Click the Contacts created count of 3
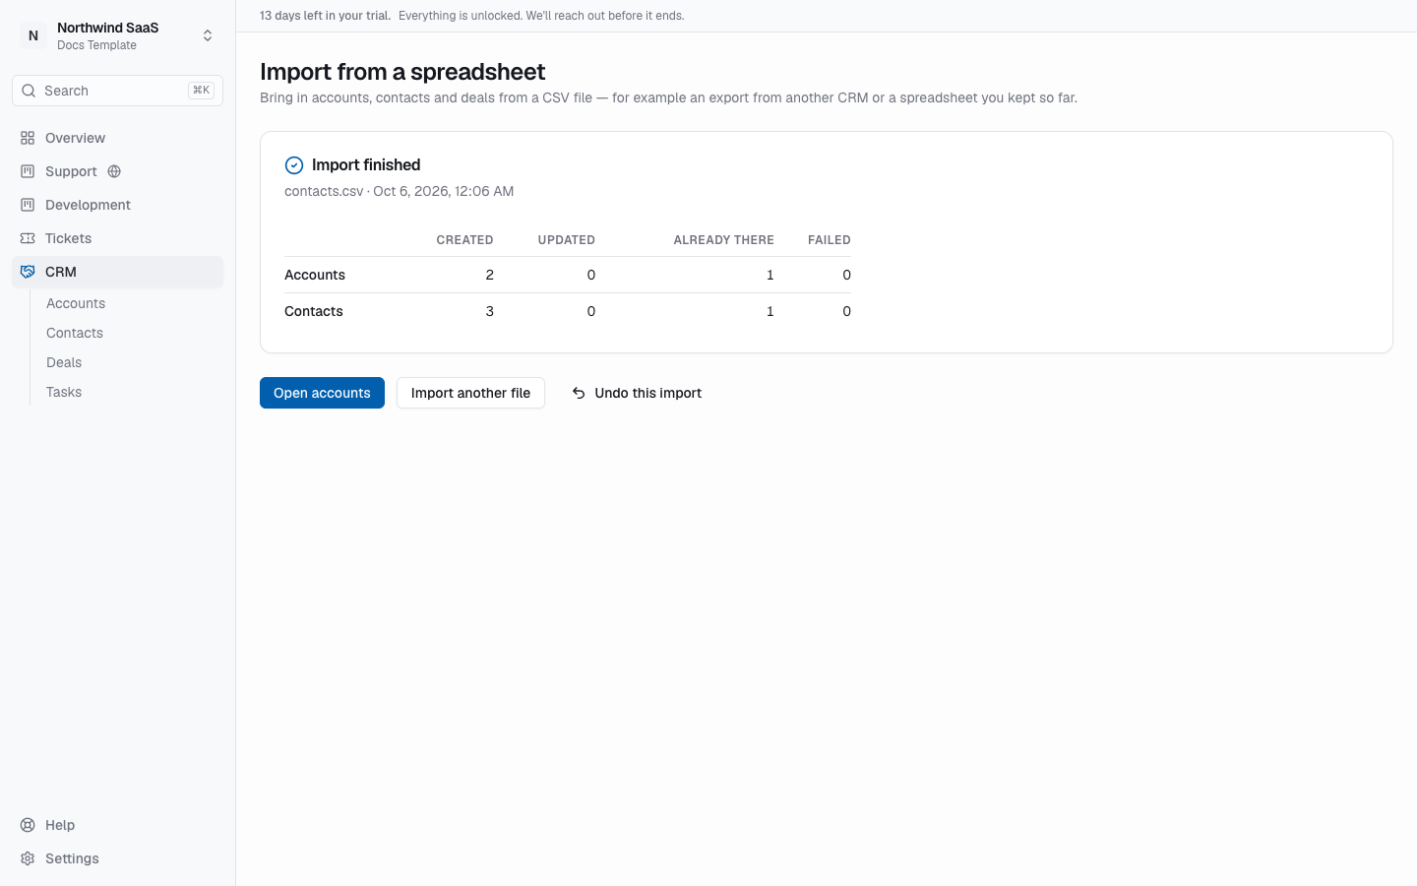This screenshot has width=1417, height=886. (x=489, y=311)
